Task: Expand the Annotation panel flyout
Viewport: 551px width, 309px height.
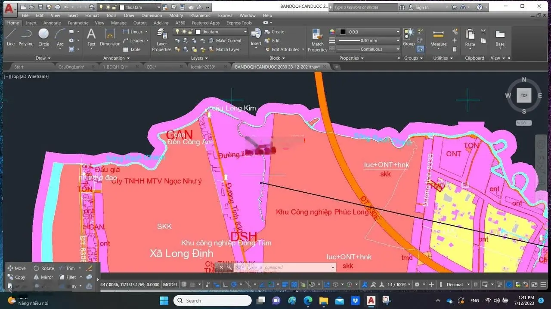Action: pos(116,58)
